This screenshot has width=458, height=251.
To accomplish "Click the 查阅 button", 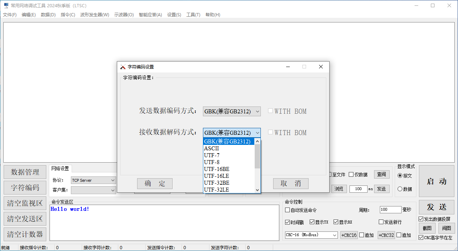I will (x=382, y=174).
